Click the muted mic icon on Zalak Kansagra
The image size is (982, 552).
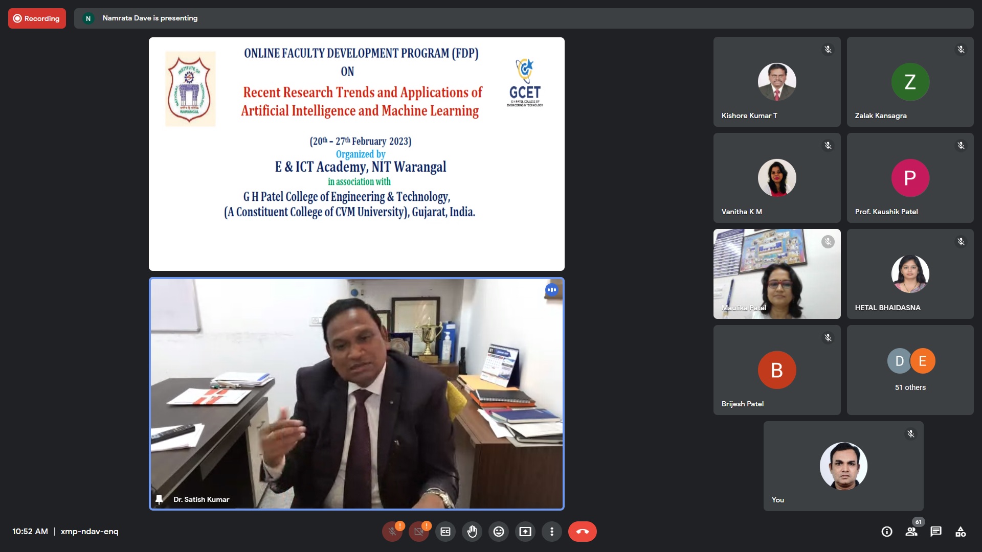[x=961, y=50]
